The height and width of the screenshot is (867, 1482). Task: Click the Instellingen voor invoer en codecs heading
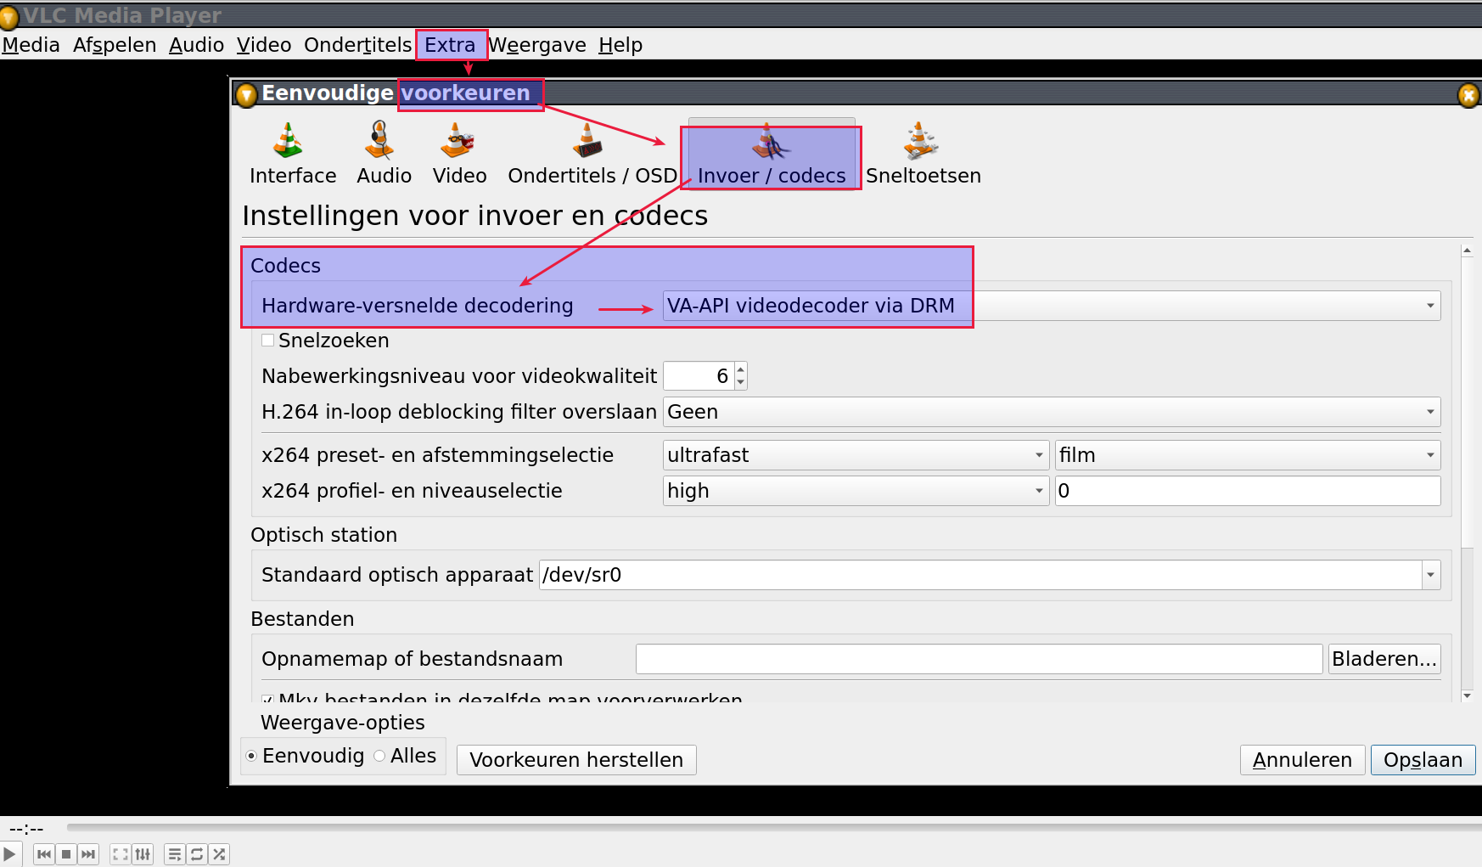(x=474, y=216)
